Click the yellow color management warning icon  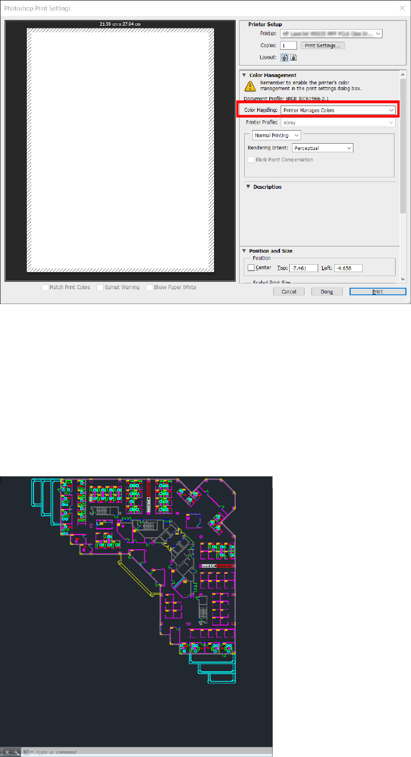pos(249,86)
